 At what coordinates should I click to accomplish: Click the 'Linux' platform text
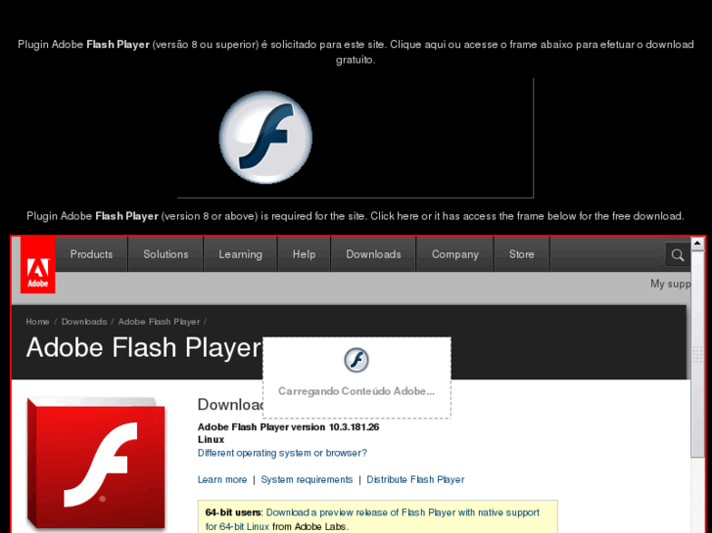coord(211,439)
